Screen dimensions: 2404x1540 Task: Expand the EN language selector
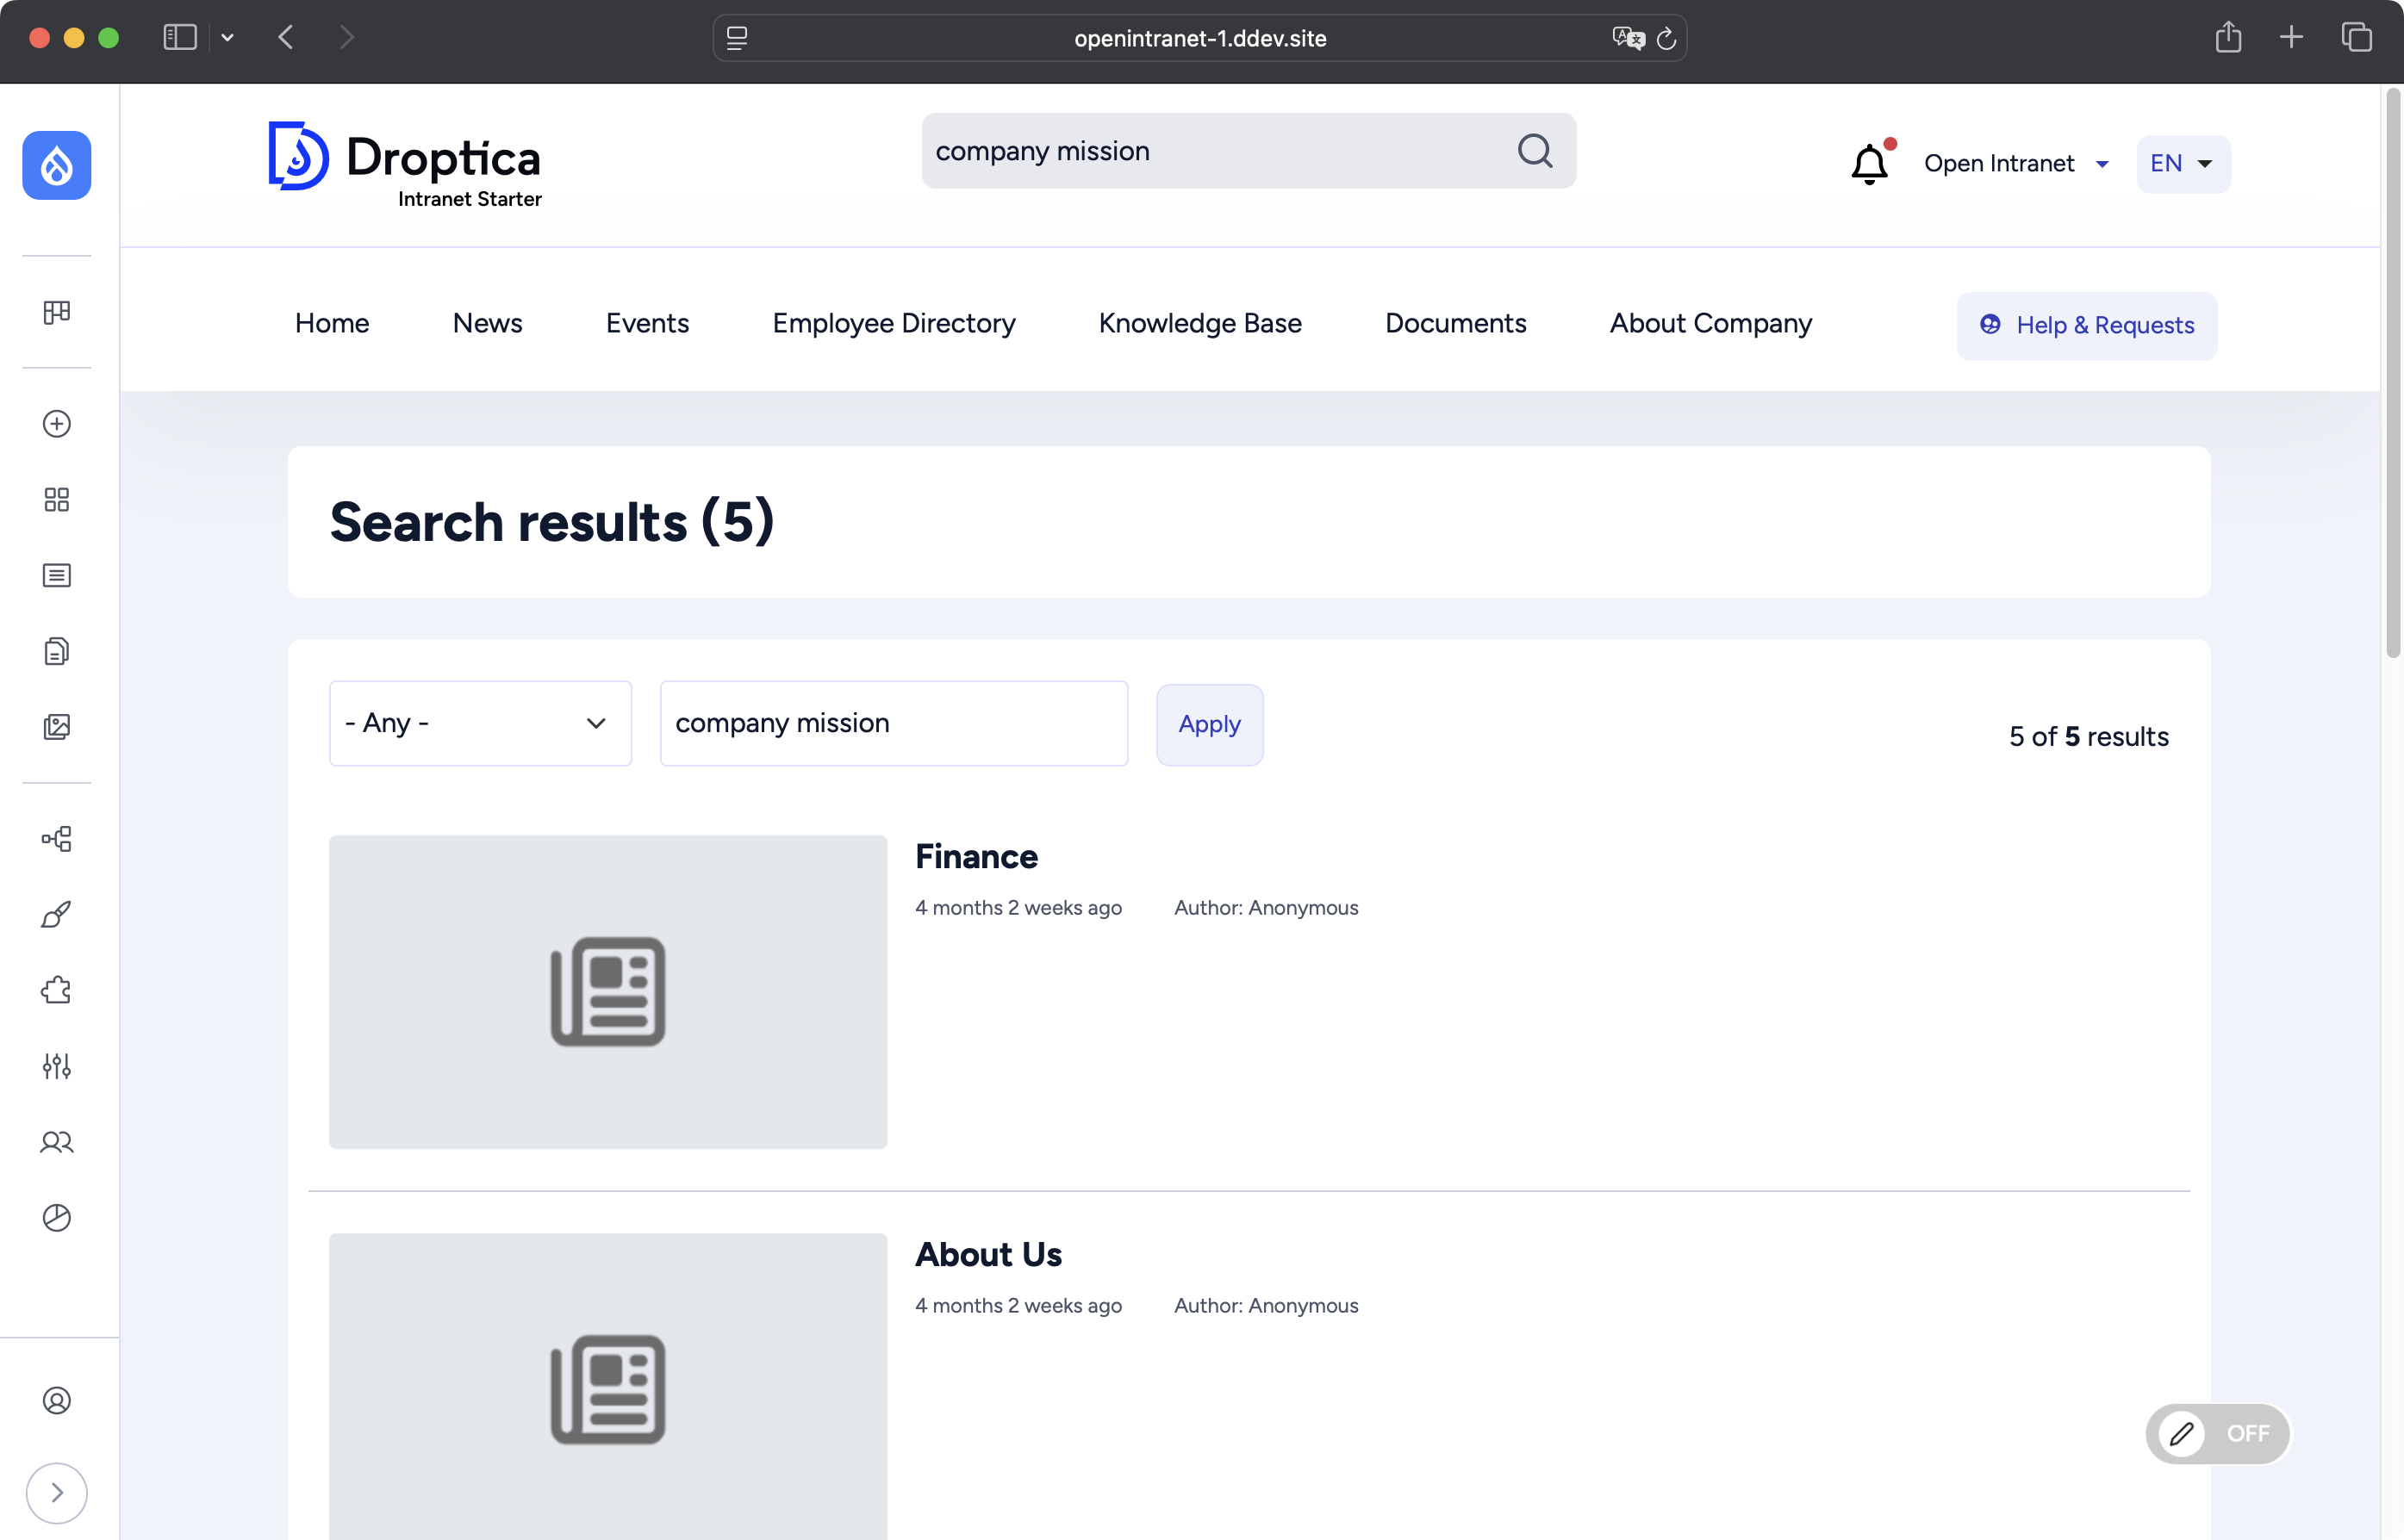click(2181, 163)
